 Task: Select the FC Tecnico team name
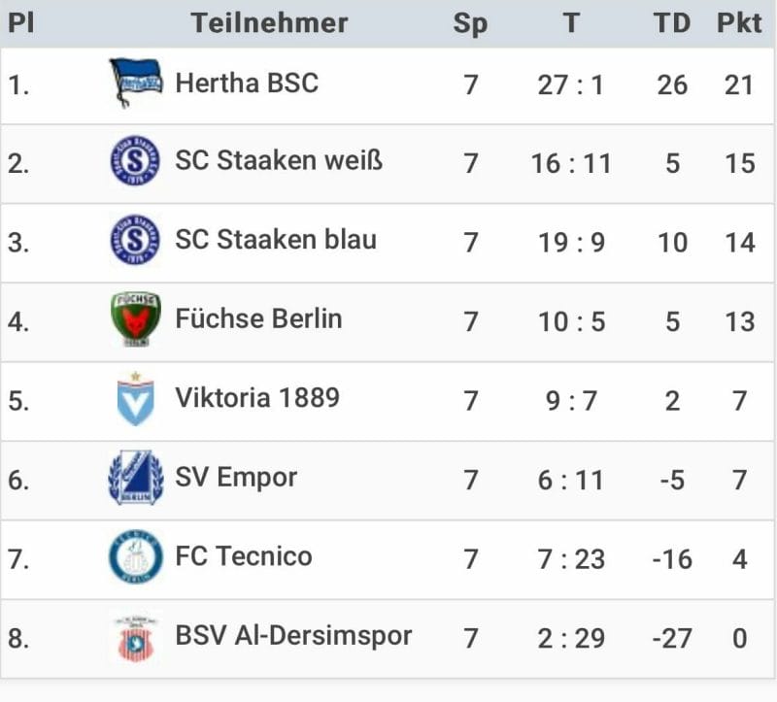pos(244,555)
